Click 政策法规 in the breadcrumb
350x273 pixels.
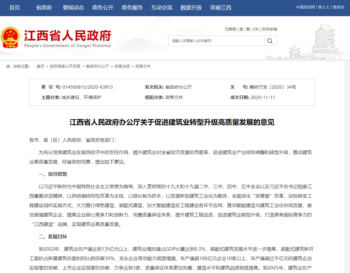coord(122,66)
